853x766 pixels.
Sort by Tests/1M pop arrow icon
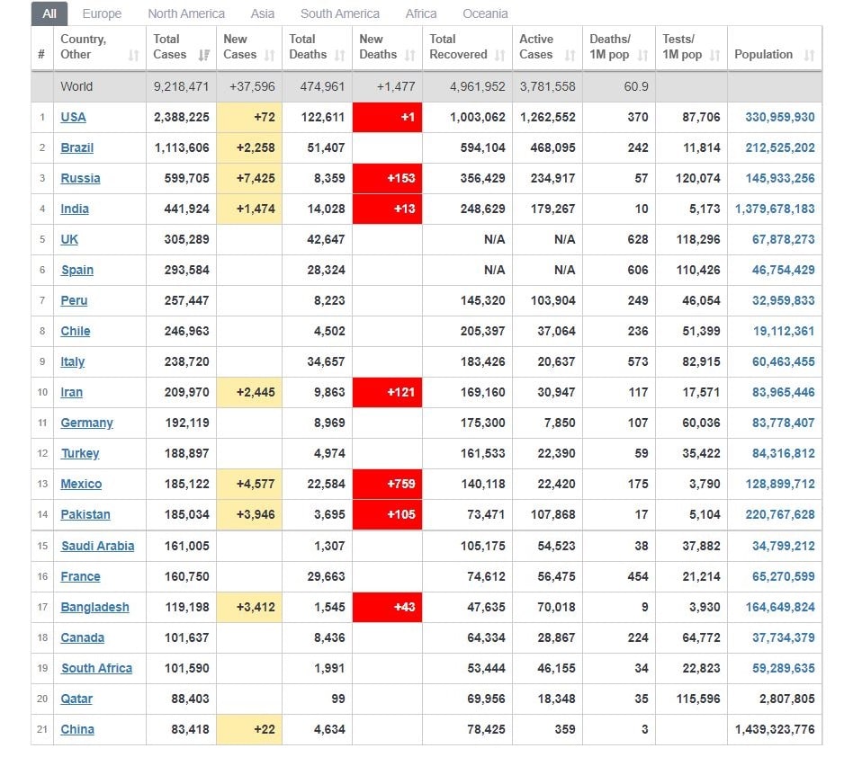714,55
